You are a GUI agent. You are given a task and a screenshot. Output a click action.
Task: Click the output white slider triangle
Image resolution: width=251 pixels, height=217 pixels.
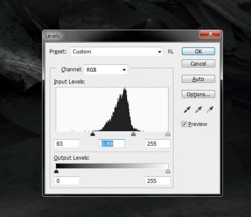pyautogui.click(x=168, y=171)
